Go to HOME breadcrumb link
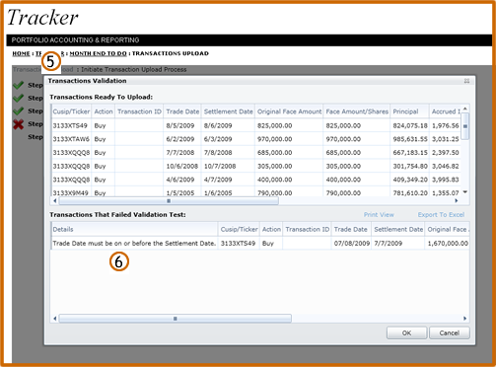This screenshot has height=367, width=496. 21,53
